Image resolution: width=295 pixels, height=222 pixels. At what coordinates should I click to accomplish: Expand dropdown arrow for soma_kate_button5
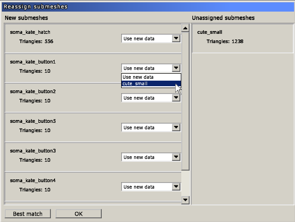(x=176, y=127)
